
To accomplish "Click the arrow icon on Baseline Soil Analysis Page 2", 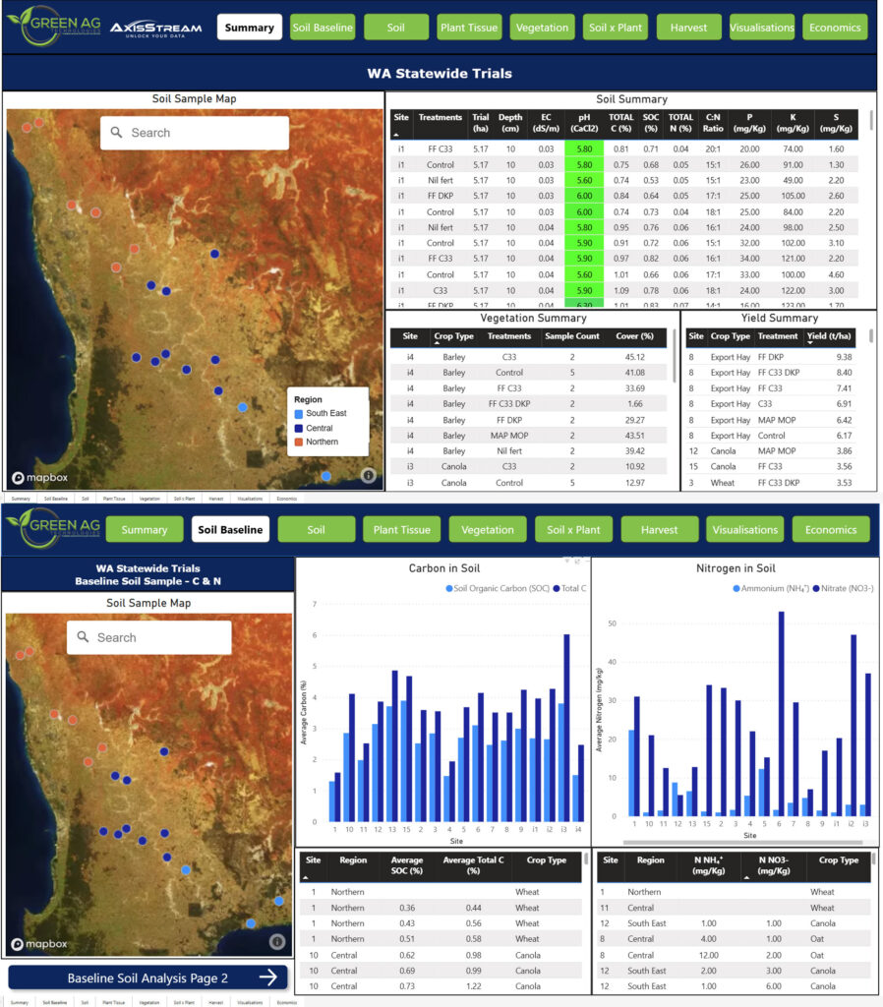I will click(268, 977).
